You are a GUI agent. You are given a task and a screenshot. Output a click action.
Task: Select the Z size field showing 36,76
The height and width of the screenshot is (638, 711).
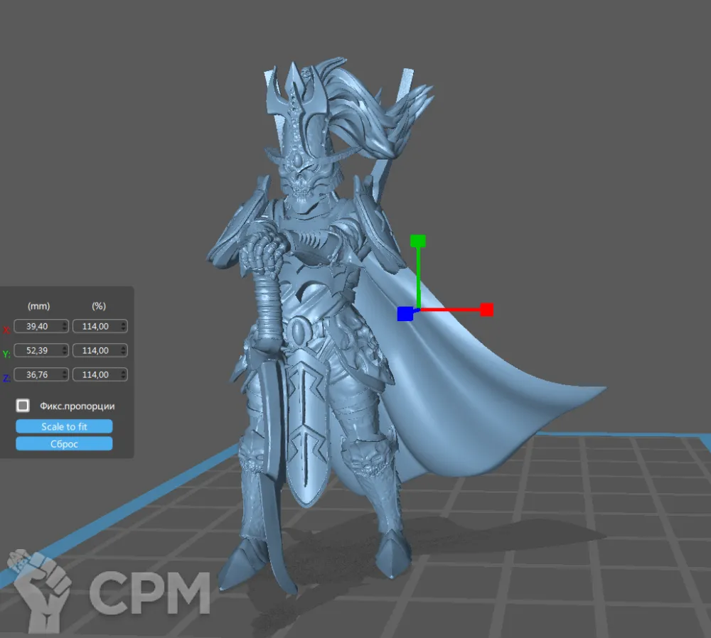[38, 374]
